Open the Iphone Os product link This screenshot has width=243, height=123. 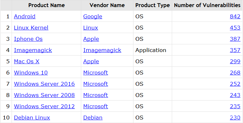tap(28, 39)
